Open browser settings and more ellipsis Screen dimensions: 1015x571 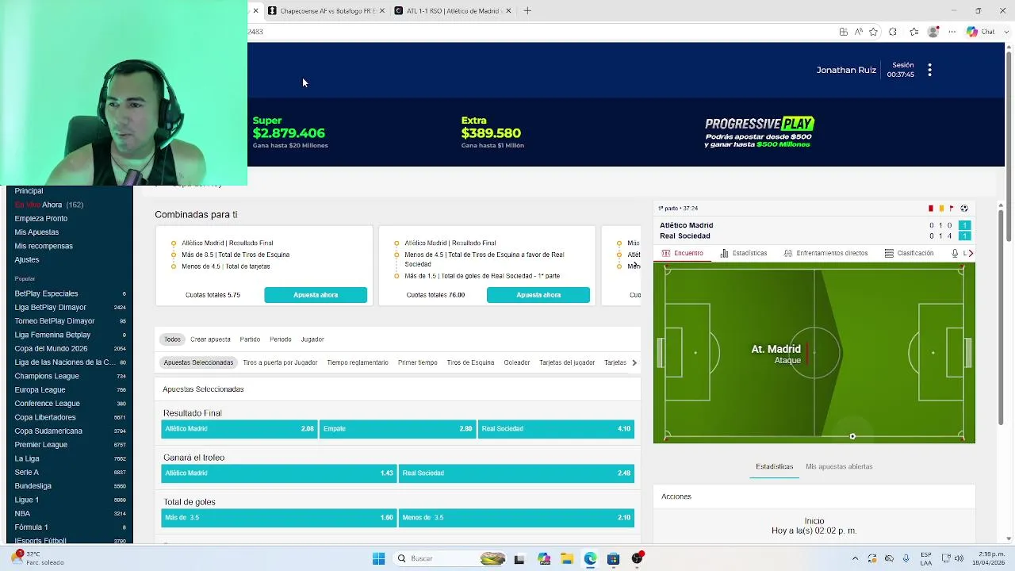952,32
